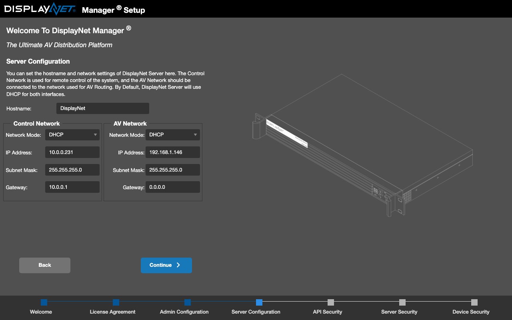The image size is (512, 320).
Task: Click the AV Network Subnet Mask field
Action: pos(172,170)
